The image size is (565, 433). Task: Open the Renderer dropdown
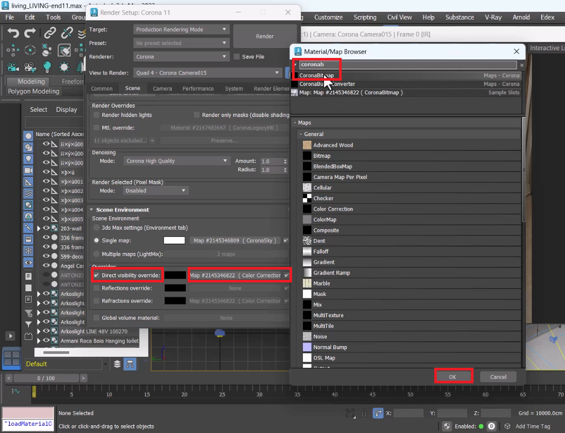click(x=181, y=56)
